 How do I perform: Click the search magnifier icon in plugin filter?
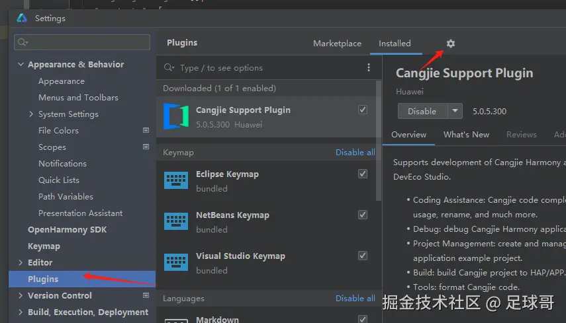[169, 67]
